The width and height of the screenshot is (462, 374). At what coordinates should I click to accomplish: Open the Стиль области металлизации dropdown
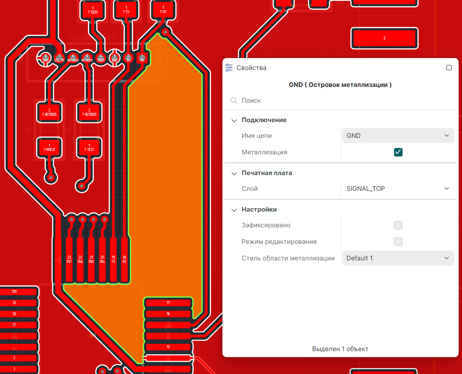tap(398, 258)
